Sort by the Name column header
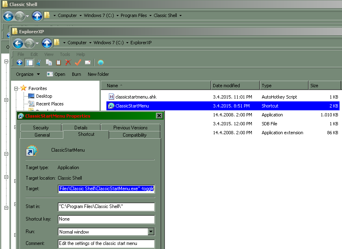 [x=156, y=86]
